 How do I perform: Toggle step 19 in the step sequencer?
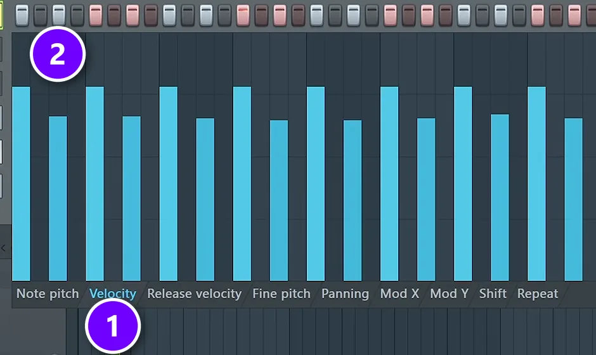tap(354, 16)
